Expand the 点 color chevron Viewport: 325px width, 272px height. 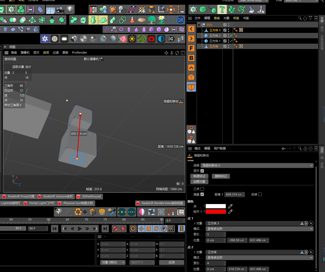204,206
